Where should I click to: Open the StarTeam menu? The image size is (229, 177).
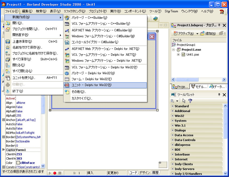click(171, 11)
